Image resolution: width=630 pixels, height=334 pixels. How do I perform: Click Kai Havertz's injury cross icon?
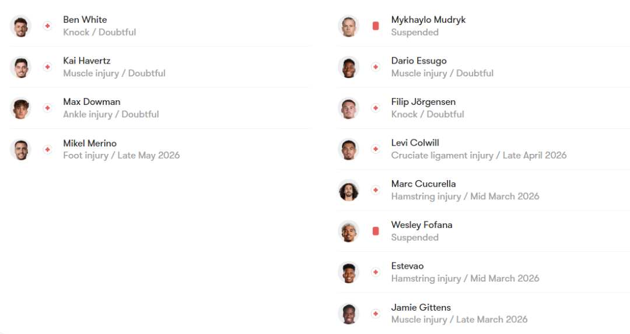(x=47, y=67)
